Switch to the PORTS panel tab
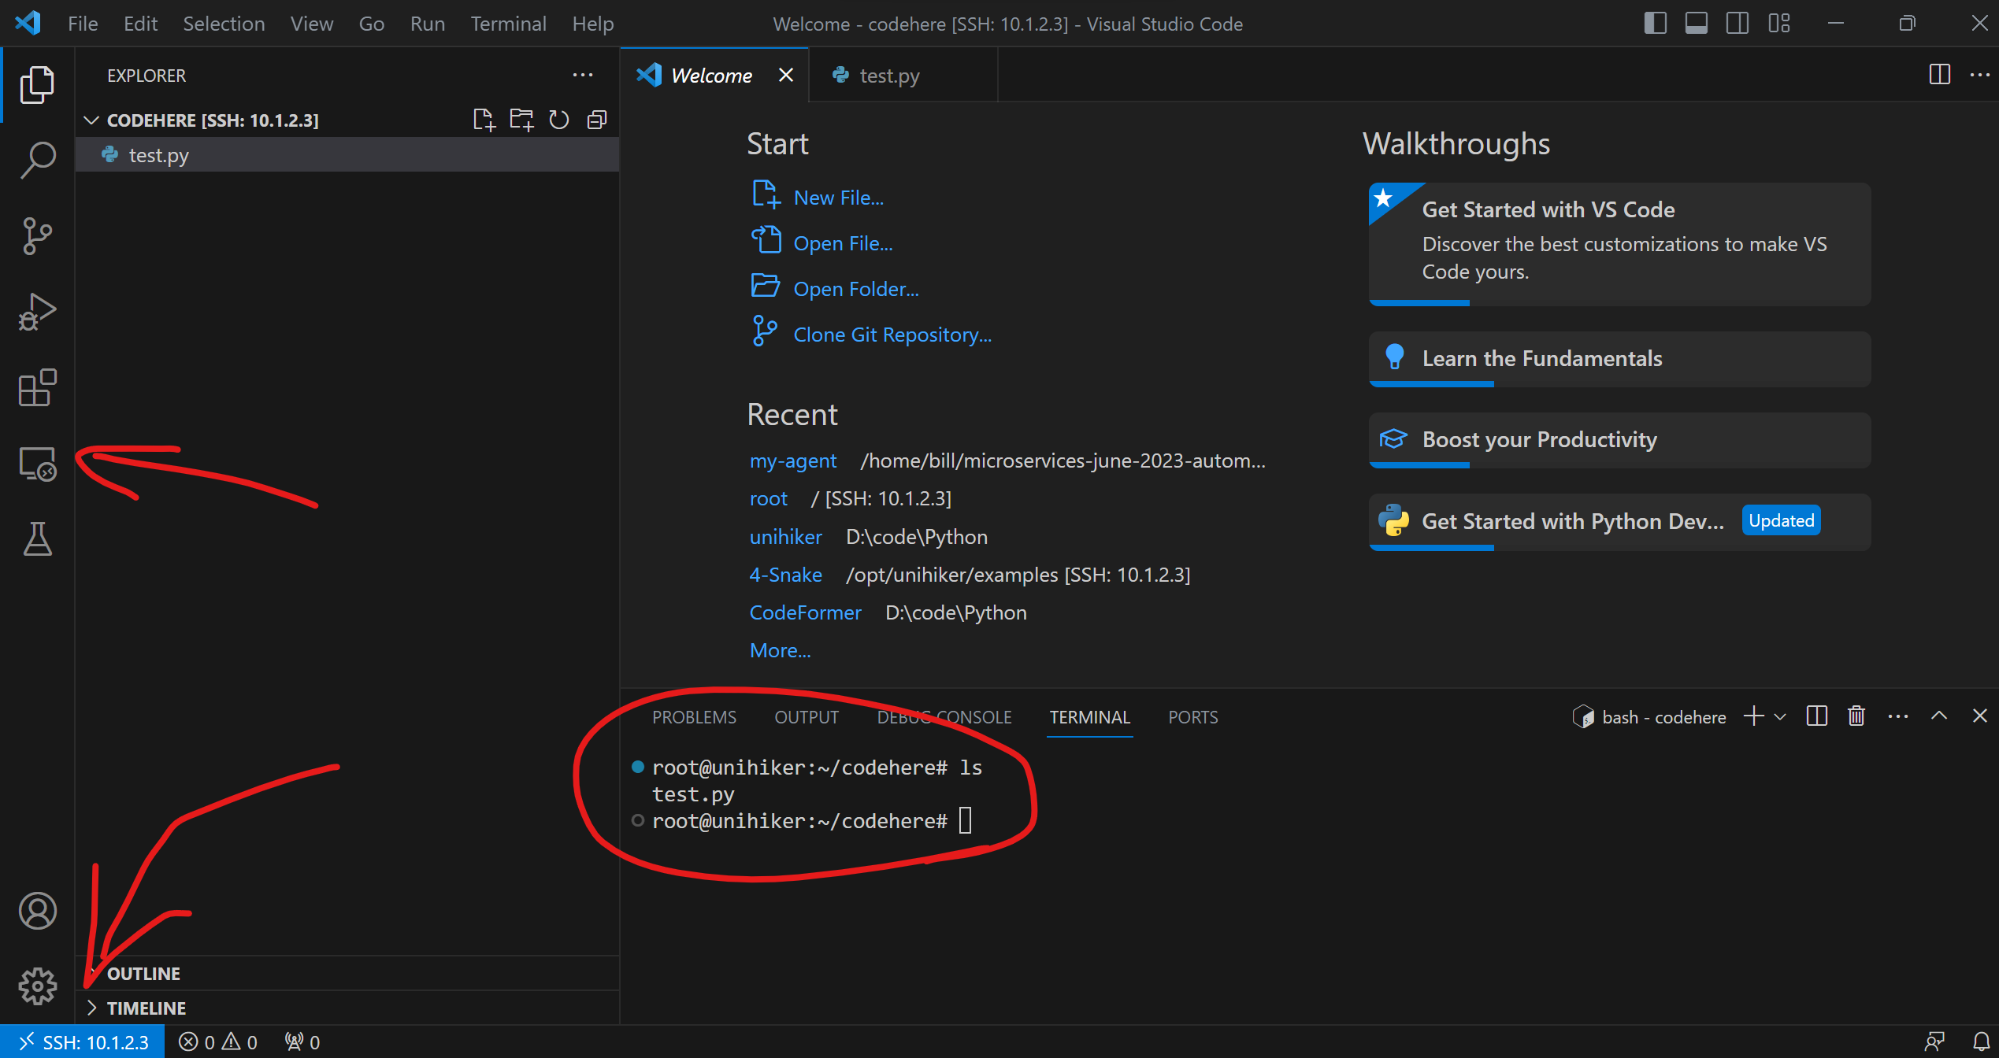 1192,717
